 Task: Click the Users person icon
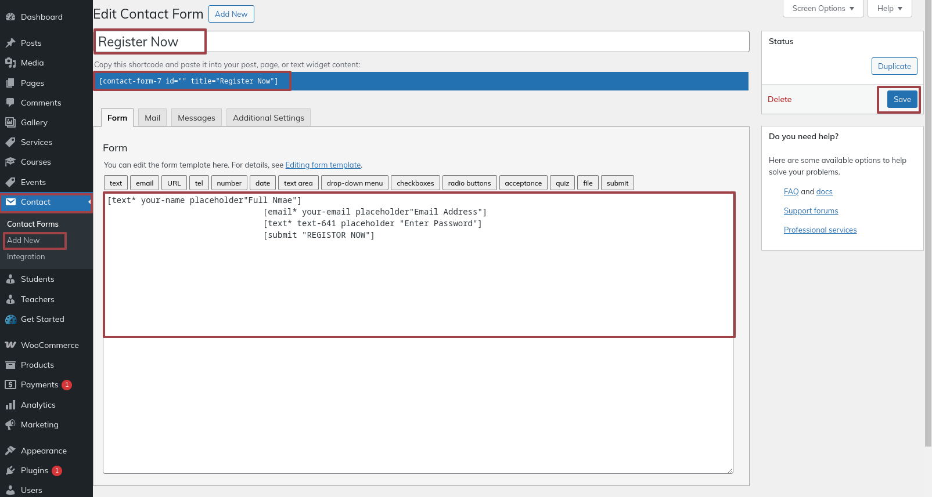click(x=10, y=490)
